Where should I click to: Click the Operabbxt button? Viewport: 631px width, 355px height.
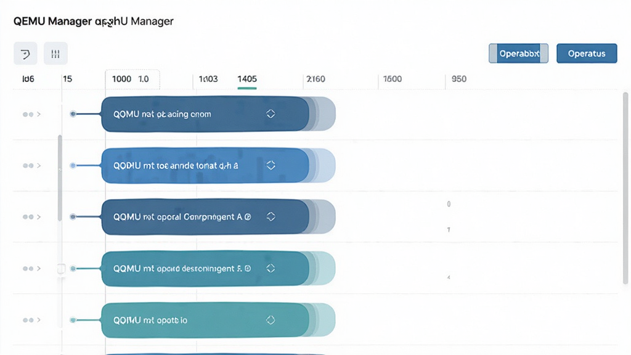pyautogui.click(x=518, y=54)
